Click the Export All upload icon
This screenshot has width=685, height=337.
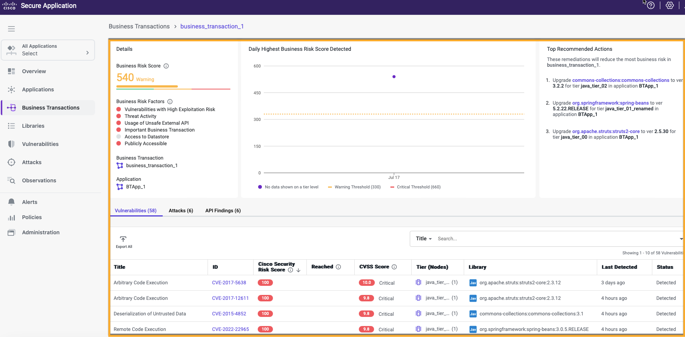pos(123,239)
